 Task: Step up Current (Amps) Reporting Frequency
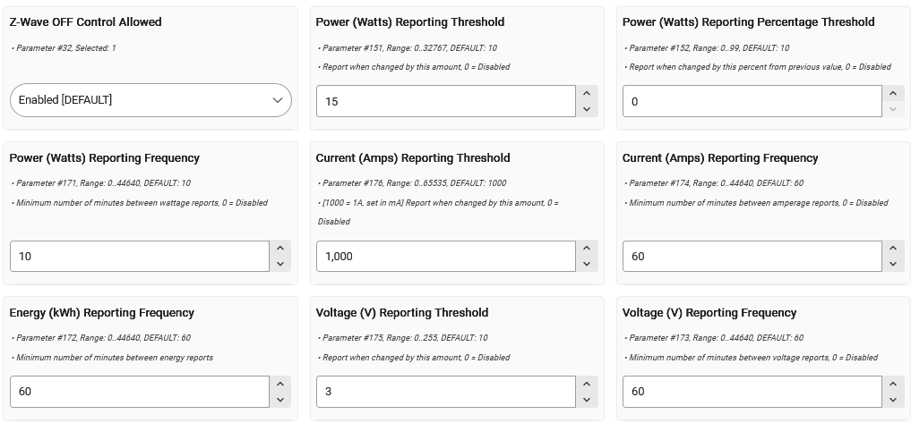(x=893, y=249)
